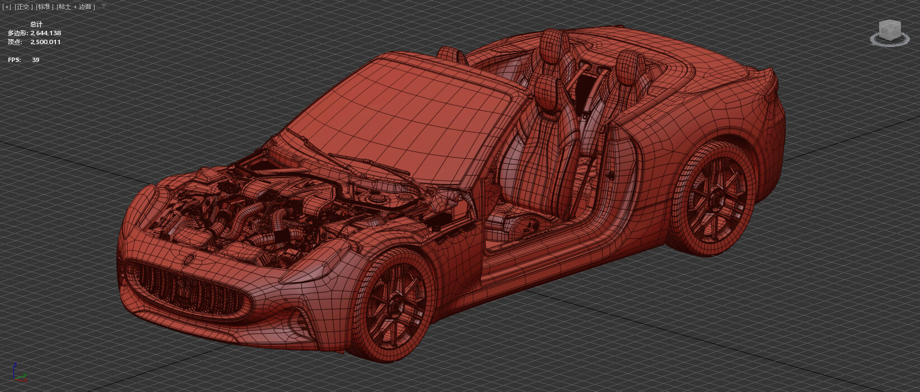
Task: Click the 总计 statistics header
Action: click(x=36, y=25)
